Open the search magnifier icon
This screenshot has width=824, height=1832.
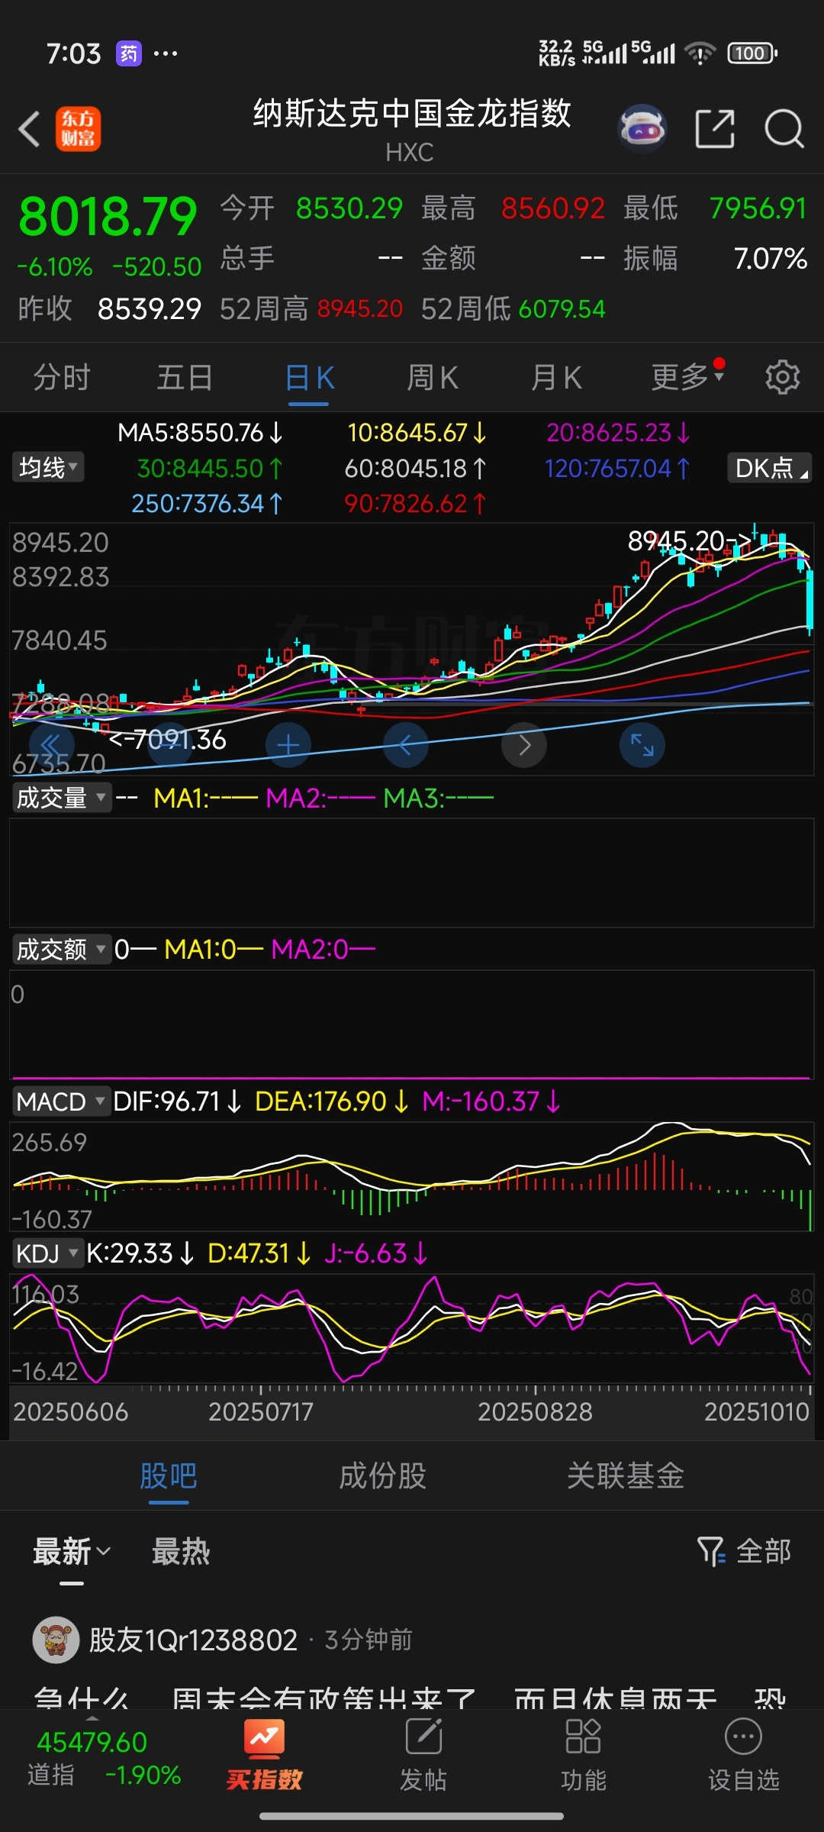[784, 129]
